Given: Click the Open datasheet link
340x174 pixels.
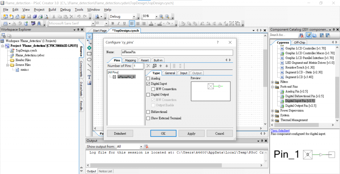Looking at the screenshot, I should (280, 131).
